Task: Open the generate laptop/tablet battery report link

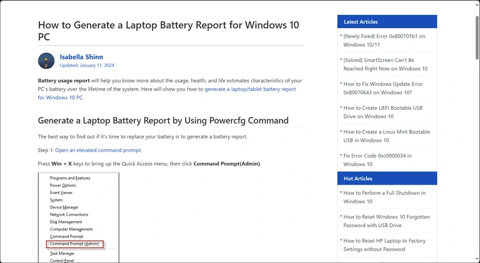Action: point(250,89)
